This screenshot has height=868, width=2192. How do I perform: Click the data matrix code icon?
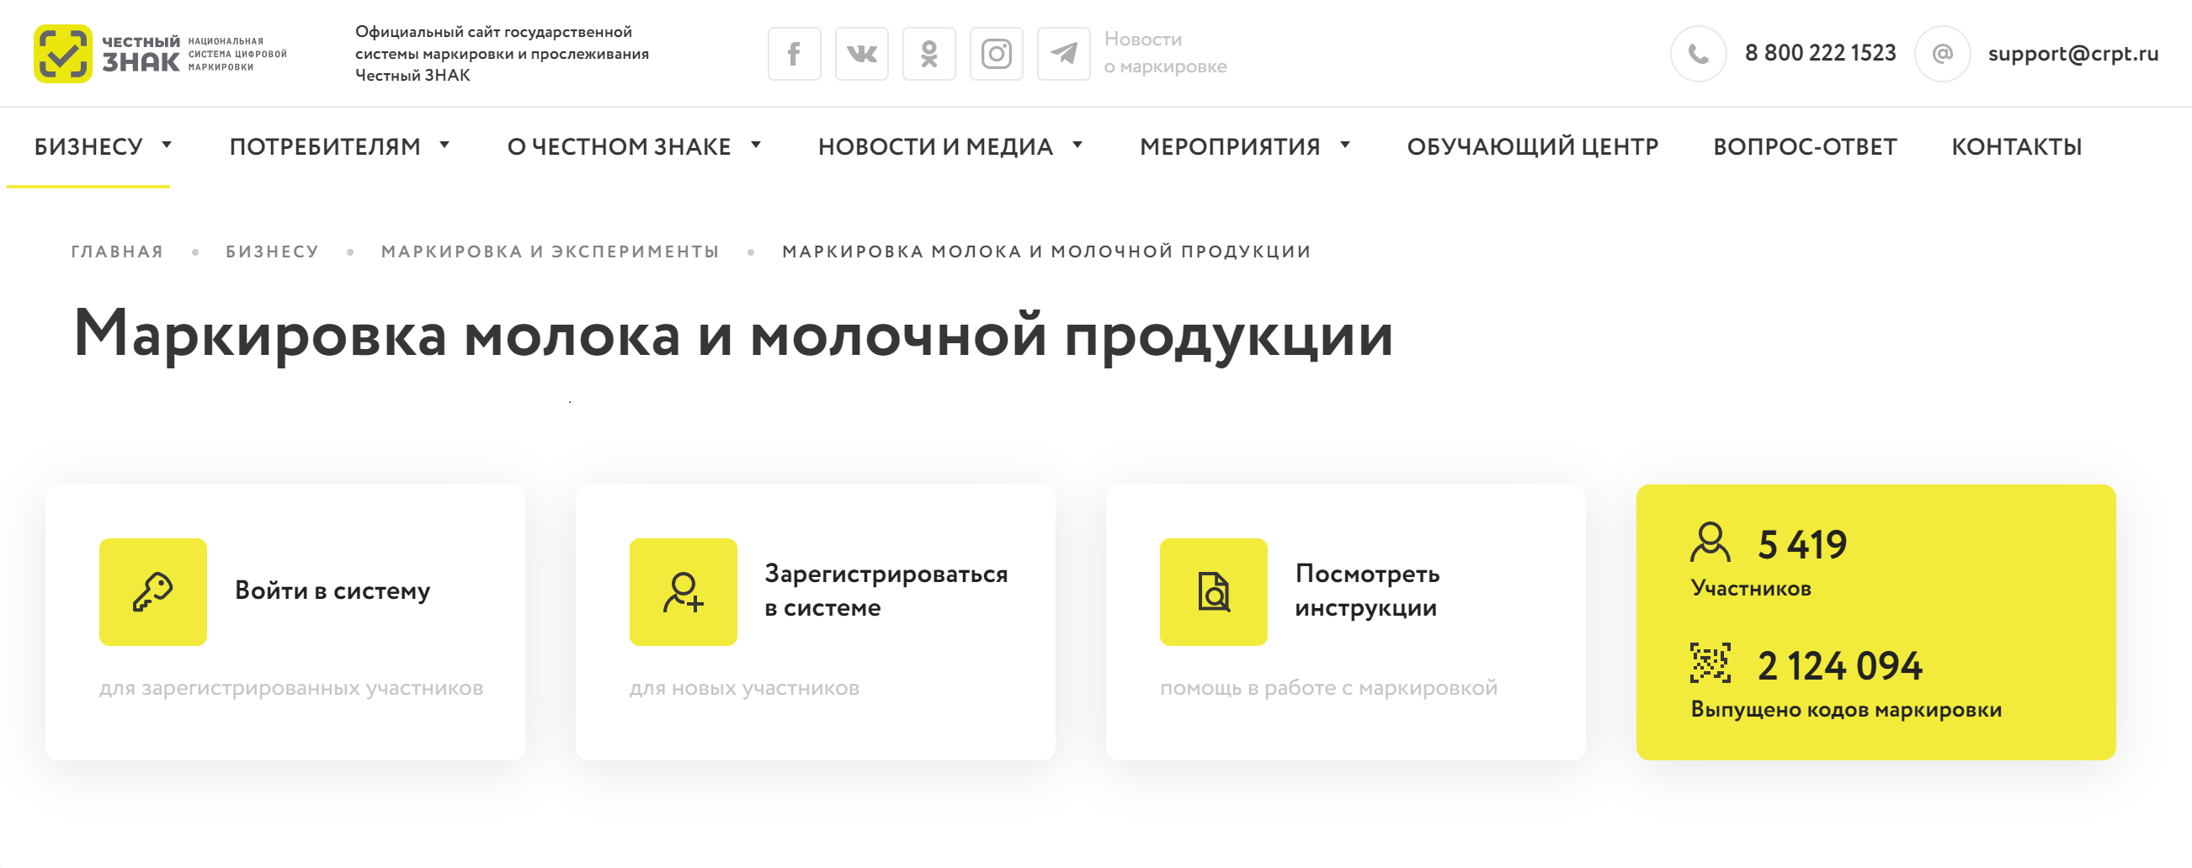(x=1710, y=663)
